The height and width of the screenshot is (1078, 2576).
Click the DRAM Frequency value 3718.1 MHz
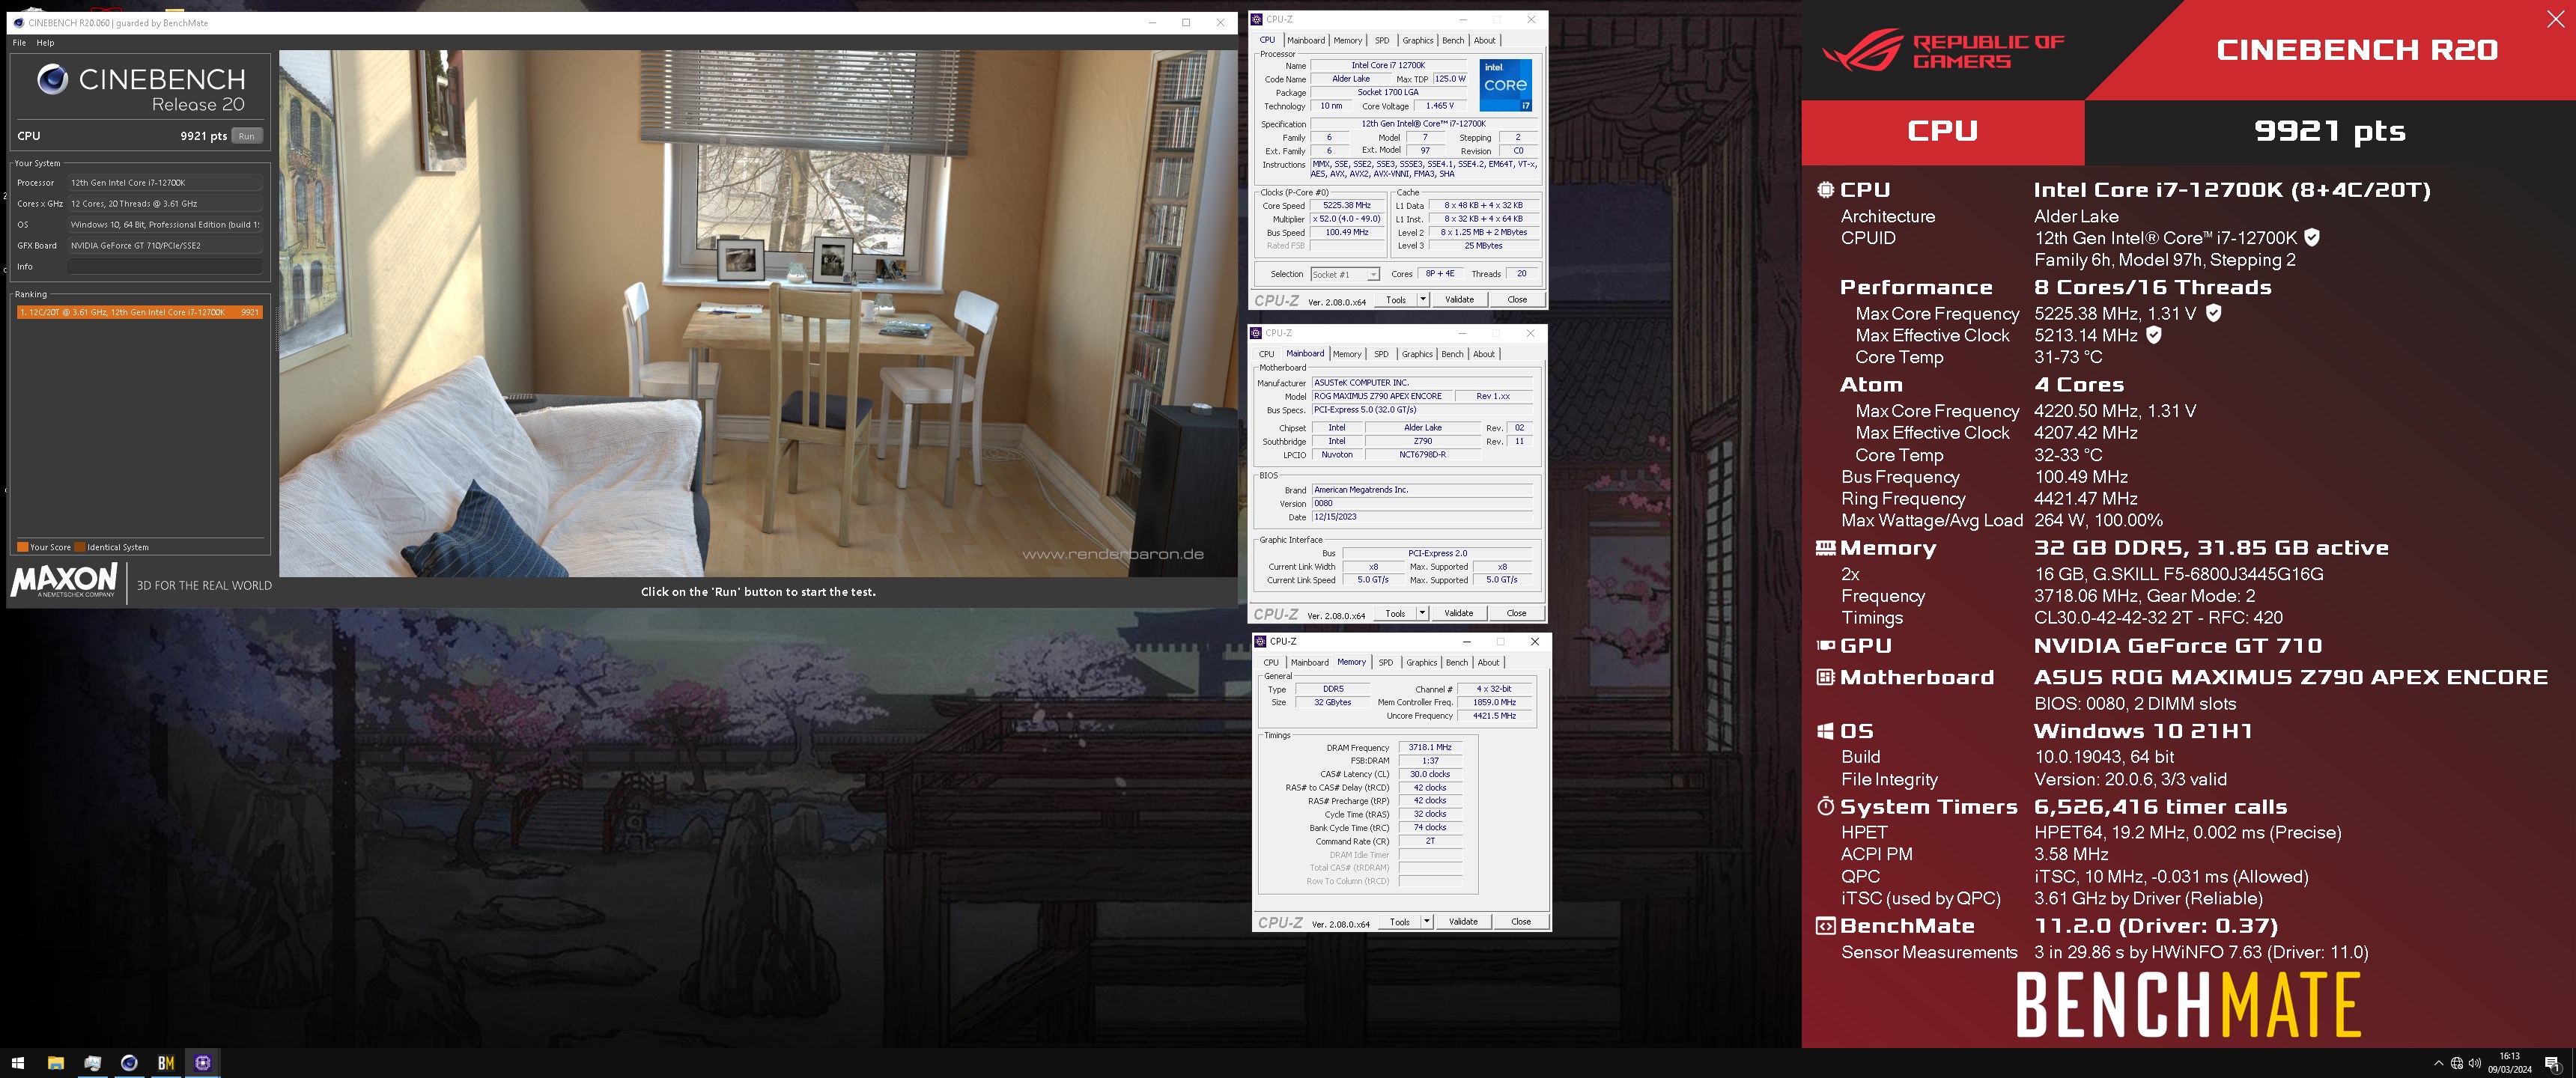coord(1430,747)
